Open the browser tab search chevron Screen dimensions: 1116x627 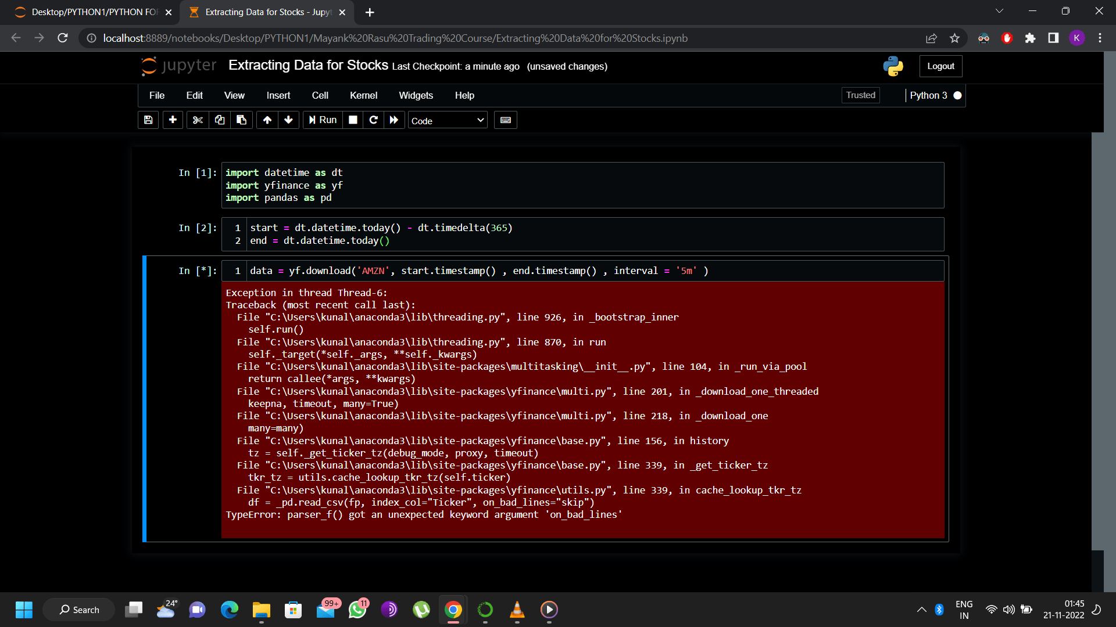(x=999, y=10)
